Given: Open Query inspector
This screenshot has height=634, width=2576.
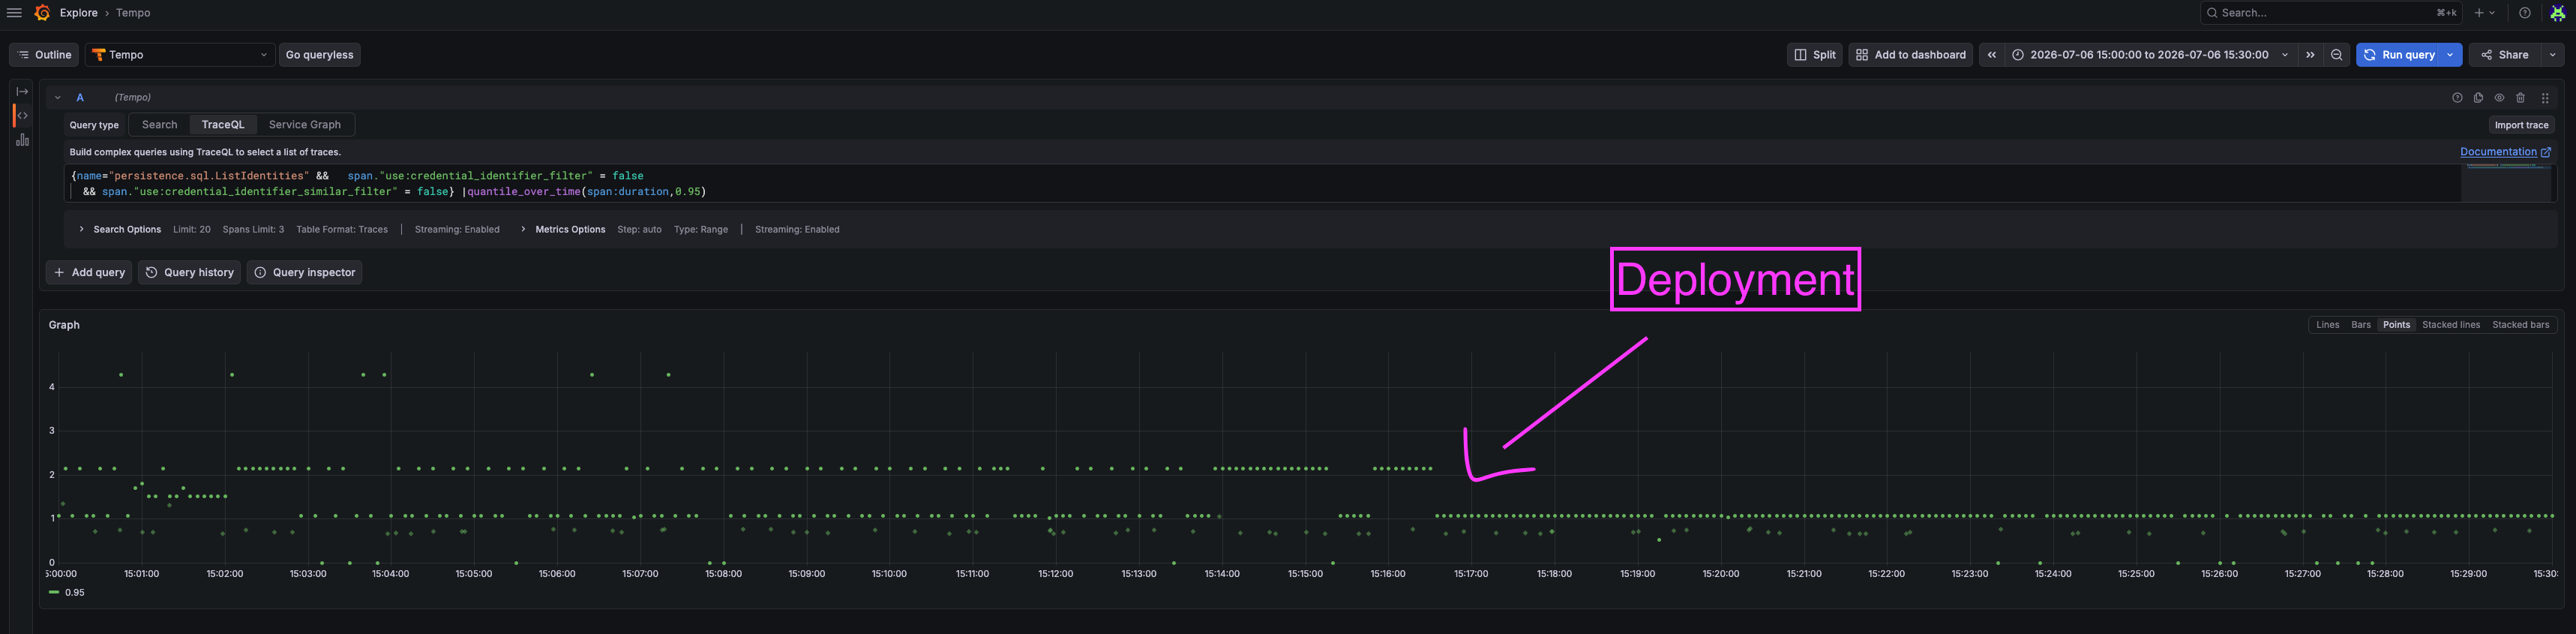Looking at the screenshot, I should tap(305, 272).
